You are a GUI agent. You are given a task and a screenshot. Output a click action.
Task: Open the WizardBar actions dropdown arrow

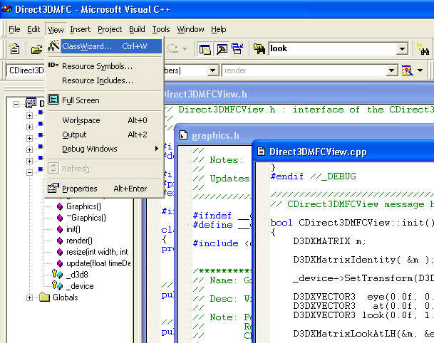[x=420, y=70]
